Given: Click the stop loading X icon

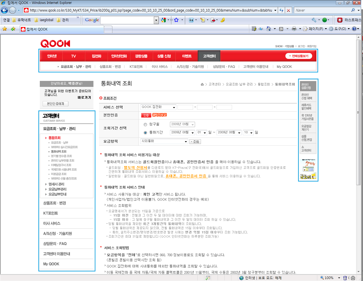Looking at the screenshot, I should click(x=288, y=10).
